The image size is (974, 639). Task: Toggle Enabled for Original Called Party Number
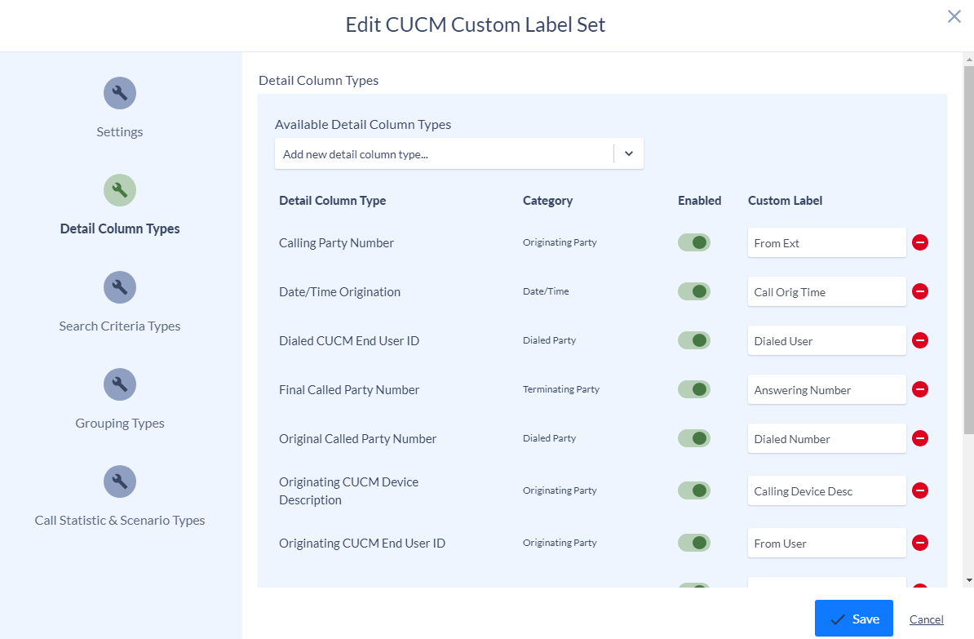tap(694, 438)
